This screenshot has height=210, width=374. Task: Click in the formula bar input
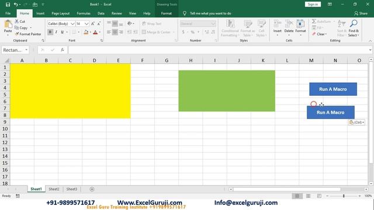pos(218,50)
